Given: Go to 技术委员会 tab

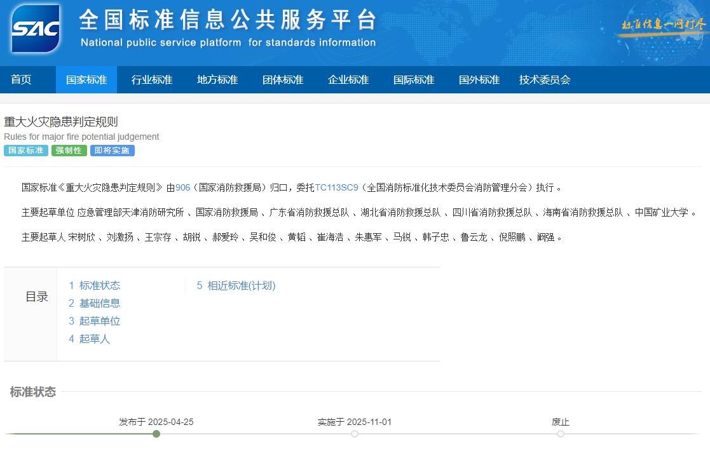Looking at the screenshot, I should click(x=545, y=79).
